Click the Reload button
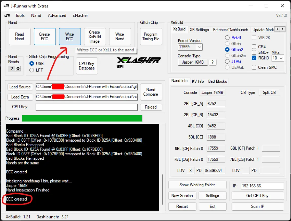Viewport: 291px width, 221px height. (x=151, y=107)
